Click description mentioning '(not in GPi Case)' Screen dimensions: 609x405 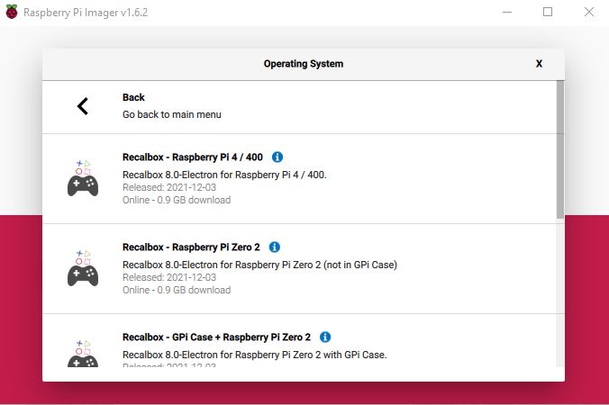[259, 265]
